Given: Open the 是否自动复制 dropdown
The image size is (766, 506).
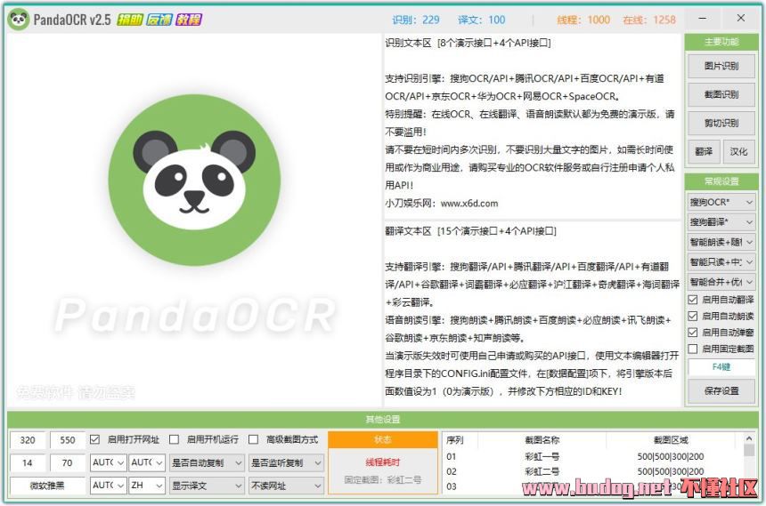Looking at the screenshot, I should (207, 462).
